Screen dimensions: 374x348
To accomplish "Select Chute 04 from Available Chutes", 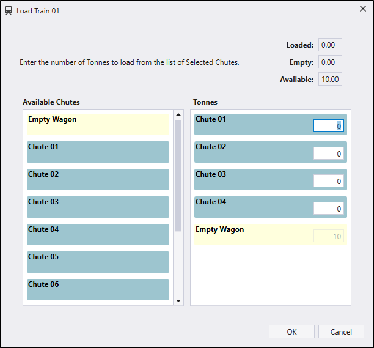I will pyautogui.click(x=98, y=234).
